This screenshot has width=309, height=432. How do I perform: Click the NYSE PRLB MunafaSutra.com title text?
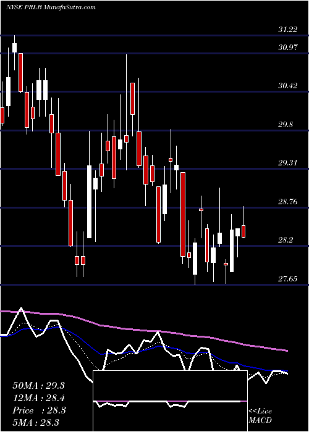[x=51, y=7]
